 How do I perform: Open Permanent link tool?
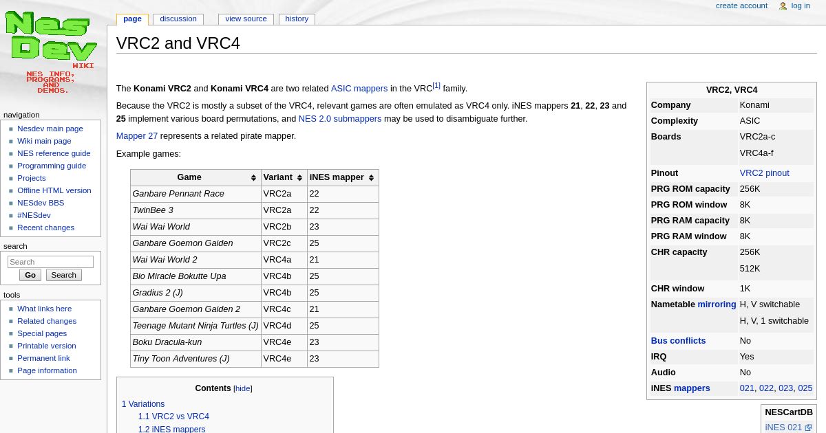(43, 358)
